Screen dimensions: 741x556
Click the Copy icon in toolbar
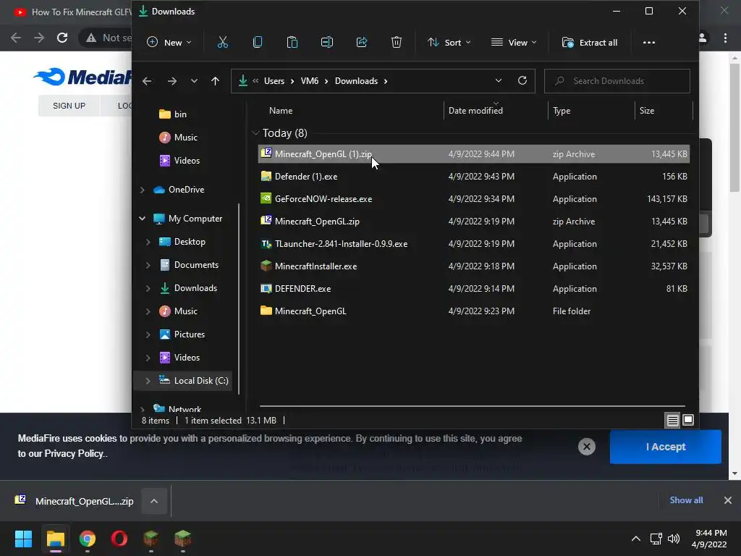click(258, 43)
